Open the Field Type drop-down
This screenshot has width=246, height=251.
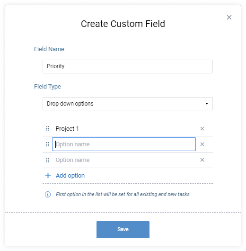128,104
